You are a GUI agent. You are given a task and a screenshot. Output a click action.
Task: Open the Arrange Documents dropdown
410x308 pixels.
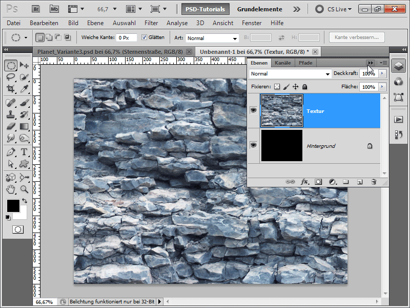[x=134, y=9]
